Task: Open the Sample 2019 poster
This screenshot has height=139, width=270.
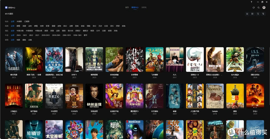Action: 215,96
